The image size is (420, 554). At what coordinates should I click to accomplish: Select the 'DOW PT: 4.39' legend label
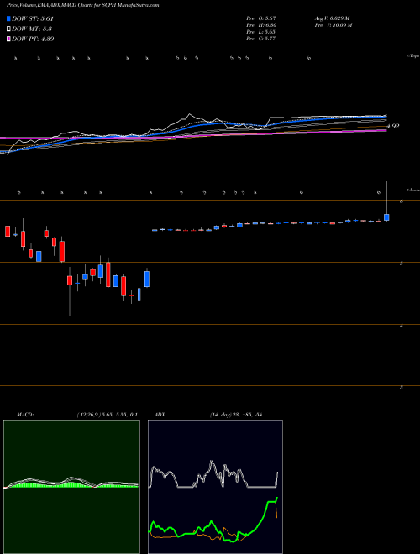pyautogui.click(x=33, y=39)
